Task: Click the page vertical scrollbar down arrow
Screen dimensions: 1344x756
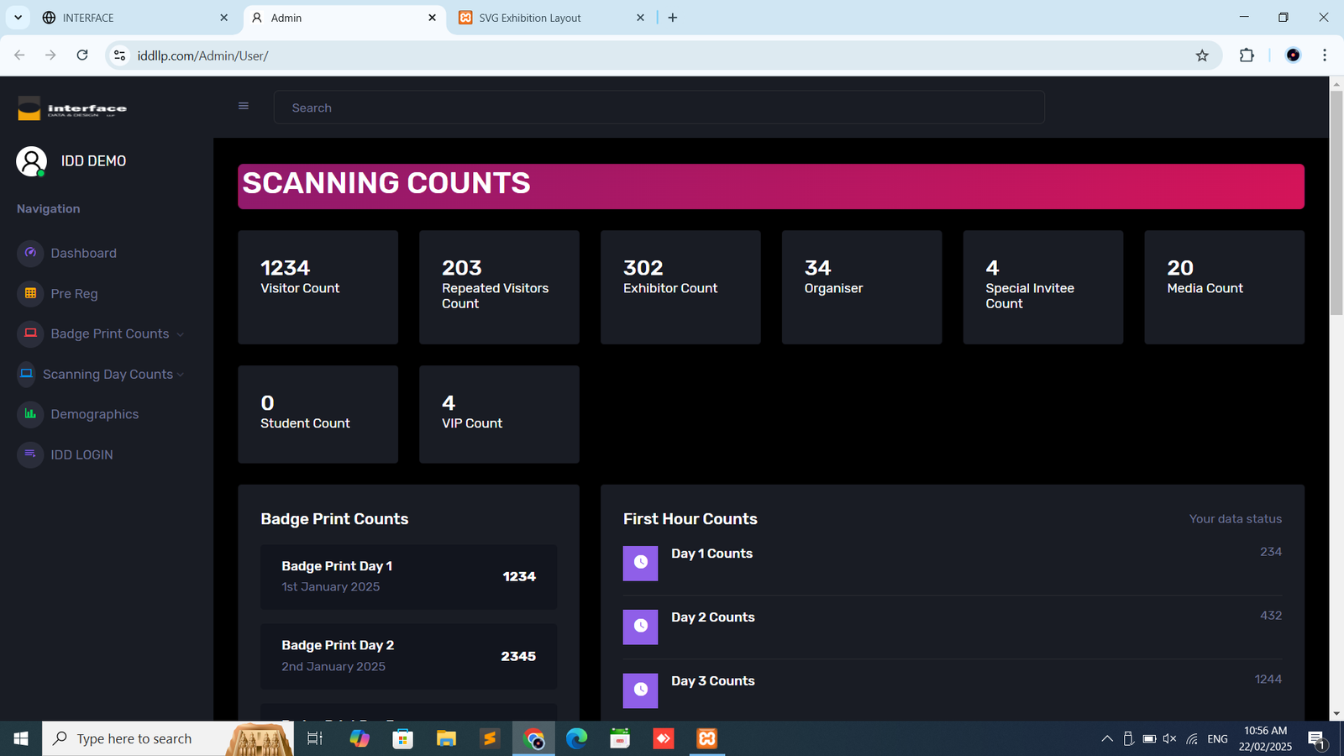Action: [1336, 713]
